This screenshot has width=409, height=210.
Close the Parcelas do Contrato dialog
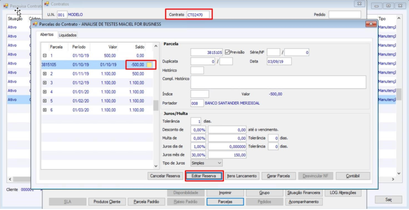(x=371, y=24)
